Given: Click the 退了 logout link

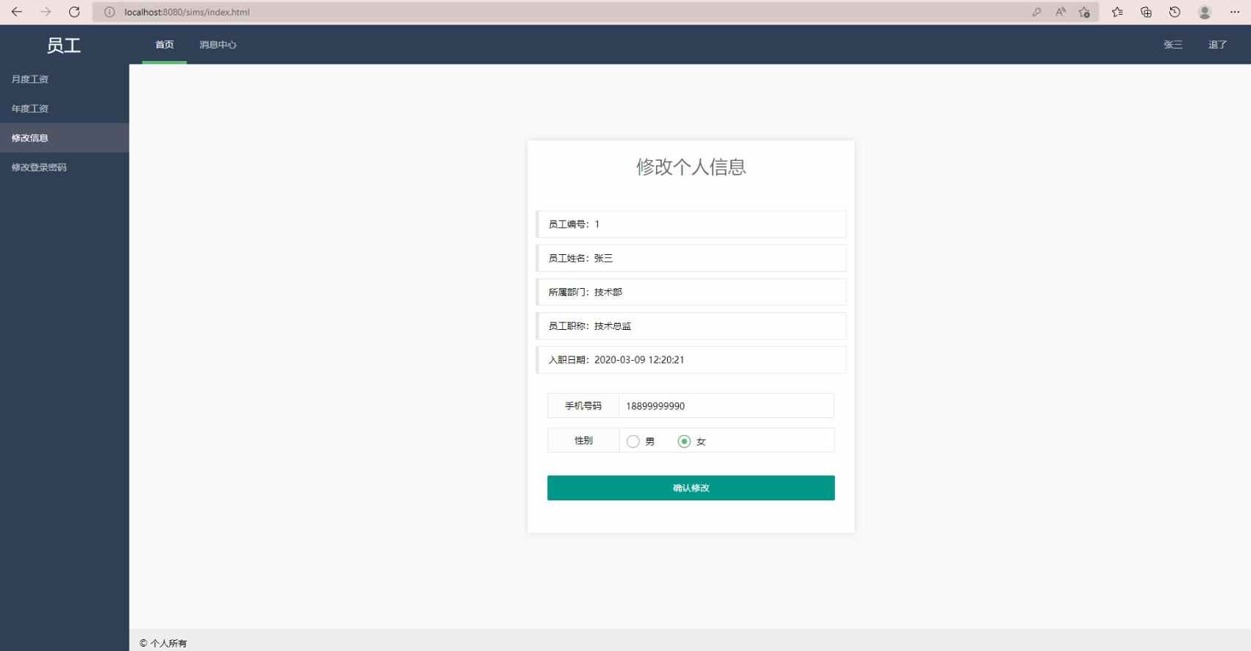Looking at the screenshot, I should pos(1218,45).
